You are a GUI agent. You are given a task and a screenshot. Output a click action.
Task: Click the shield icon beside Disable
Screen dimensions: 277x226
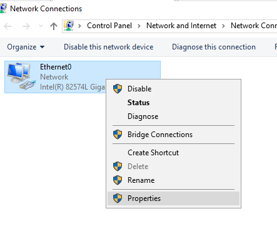(x=118, y=89)
